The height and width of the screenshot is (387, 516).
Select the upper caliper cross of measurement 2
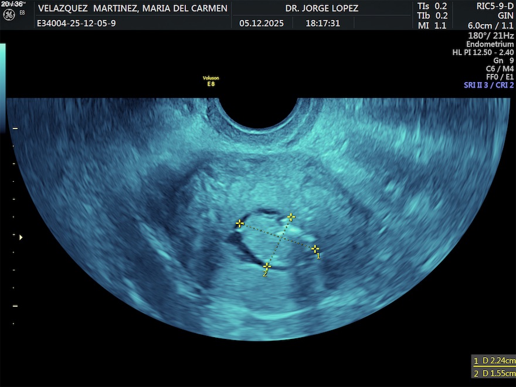(291, 217)
